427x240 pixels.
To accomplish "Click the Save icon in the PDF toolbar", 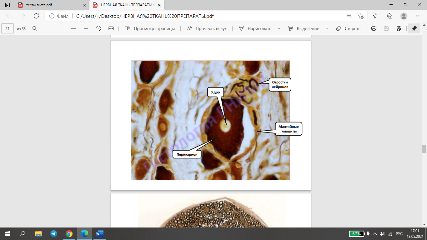I will pos(386,28).
